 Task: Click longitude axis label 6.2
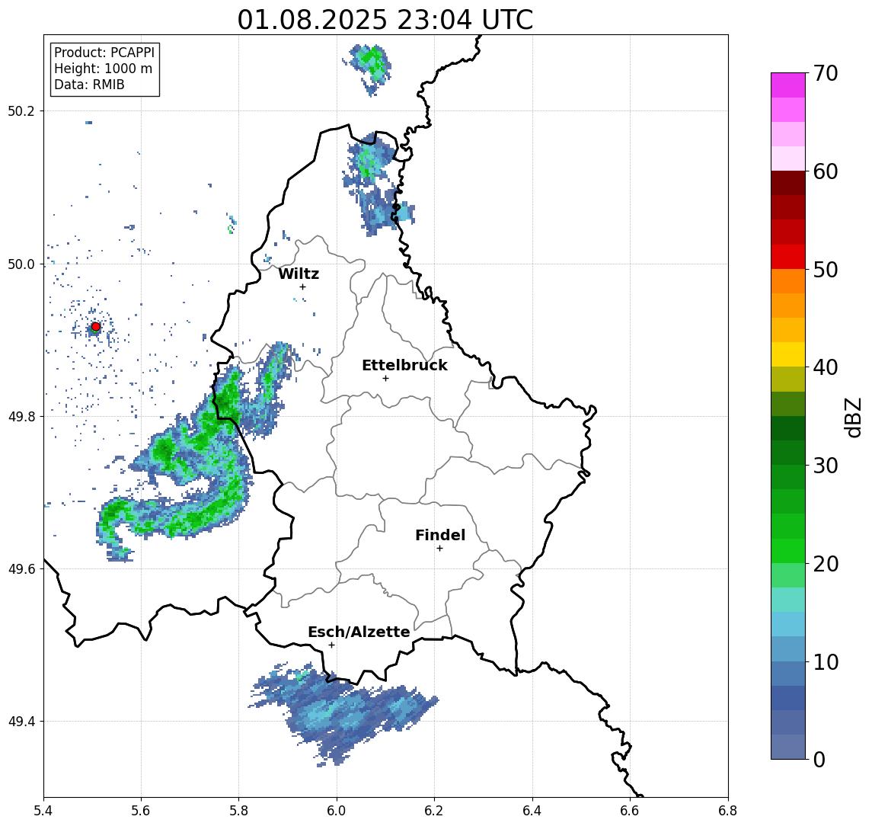pyautogui.click(x=434, y=811)
